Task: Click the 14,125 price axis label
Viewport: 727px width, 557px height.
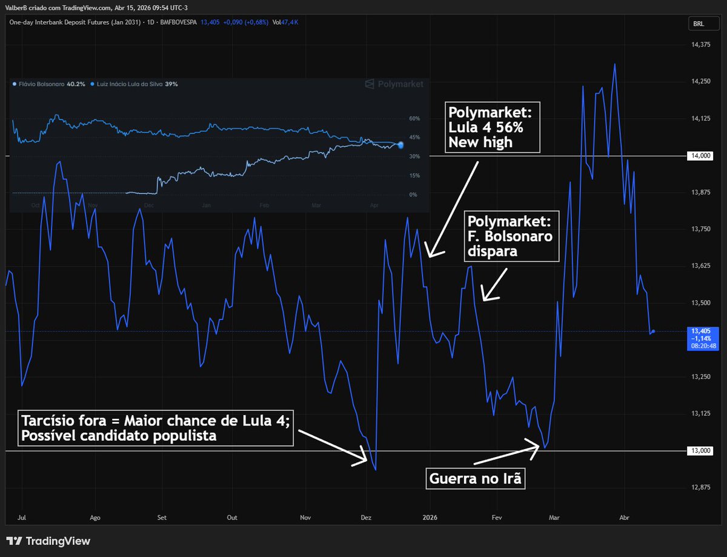Action: tap(700, 119)
